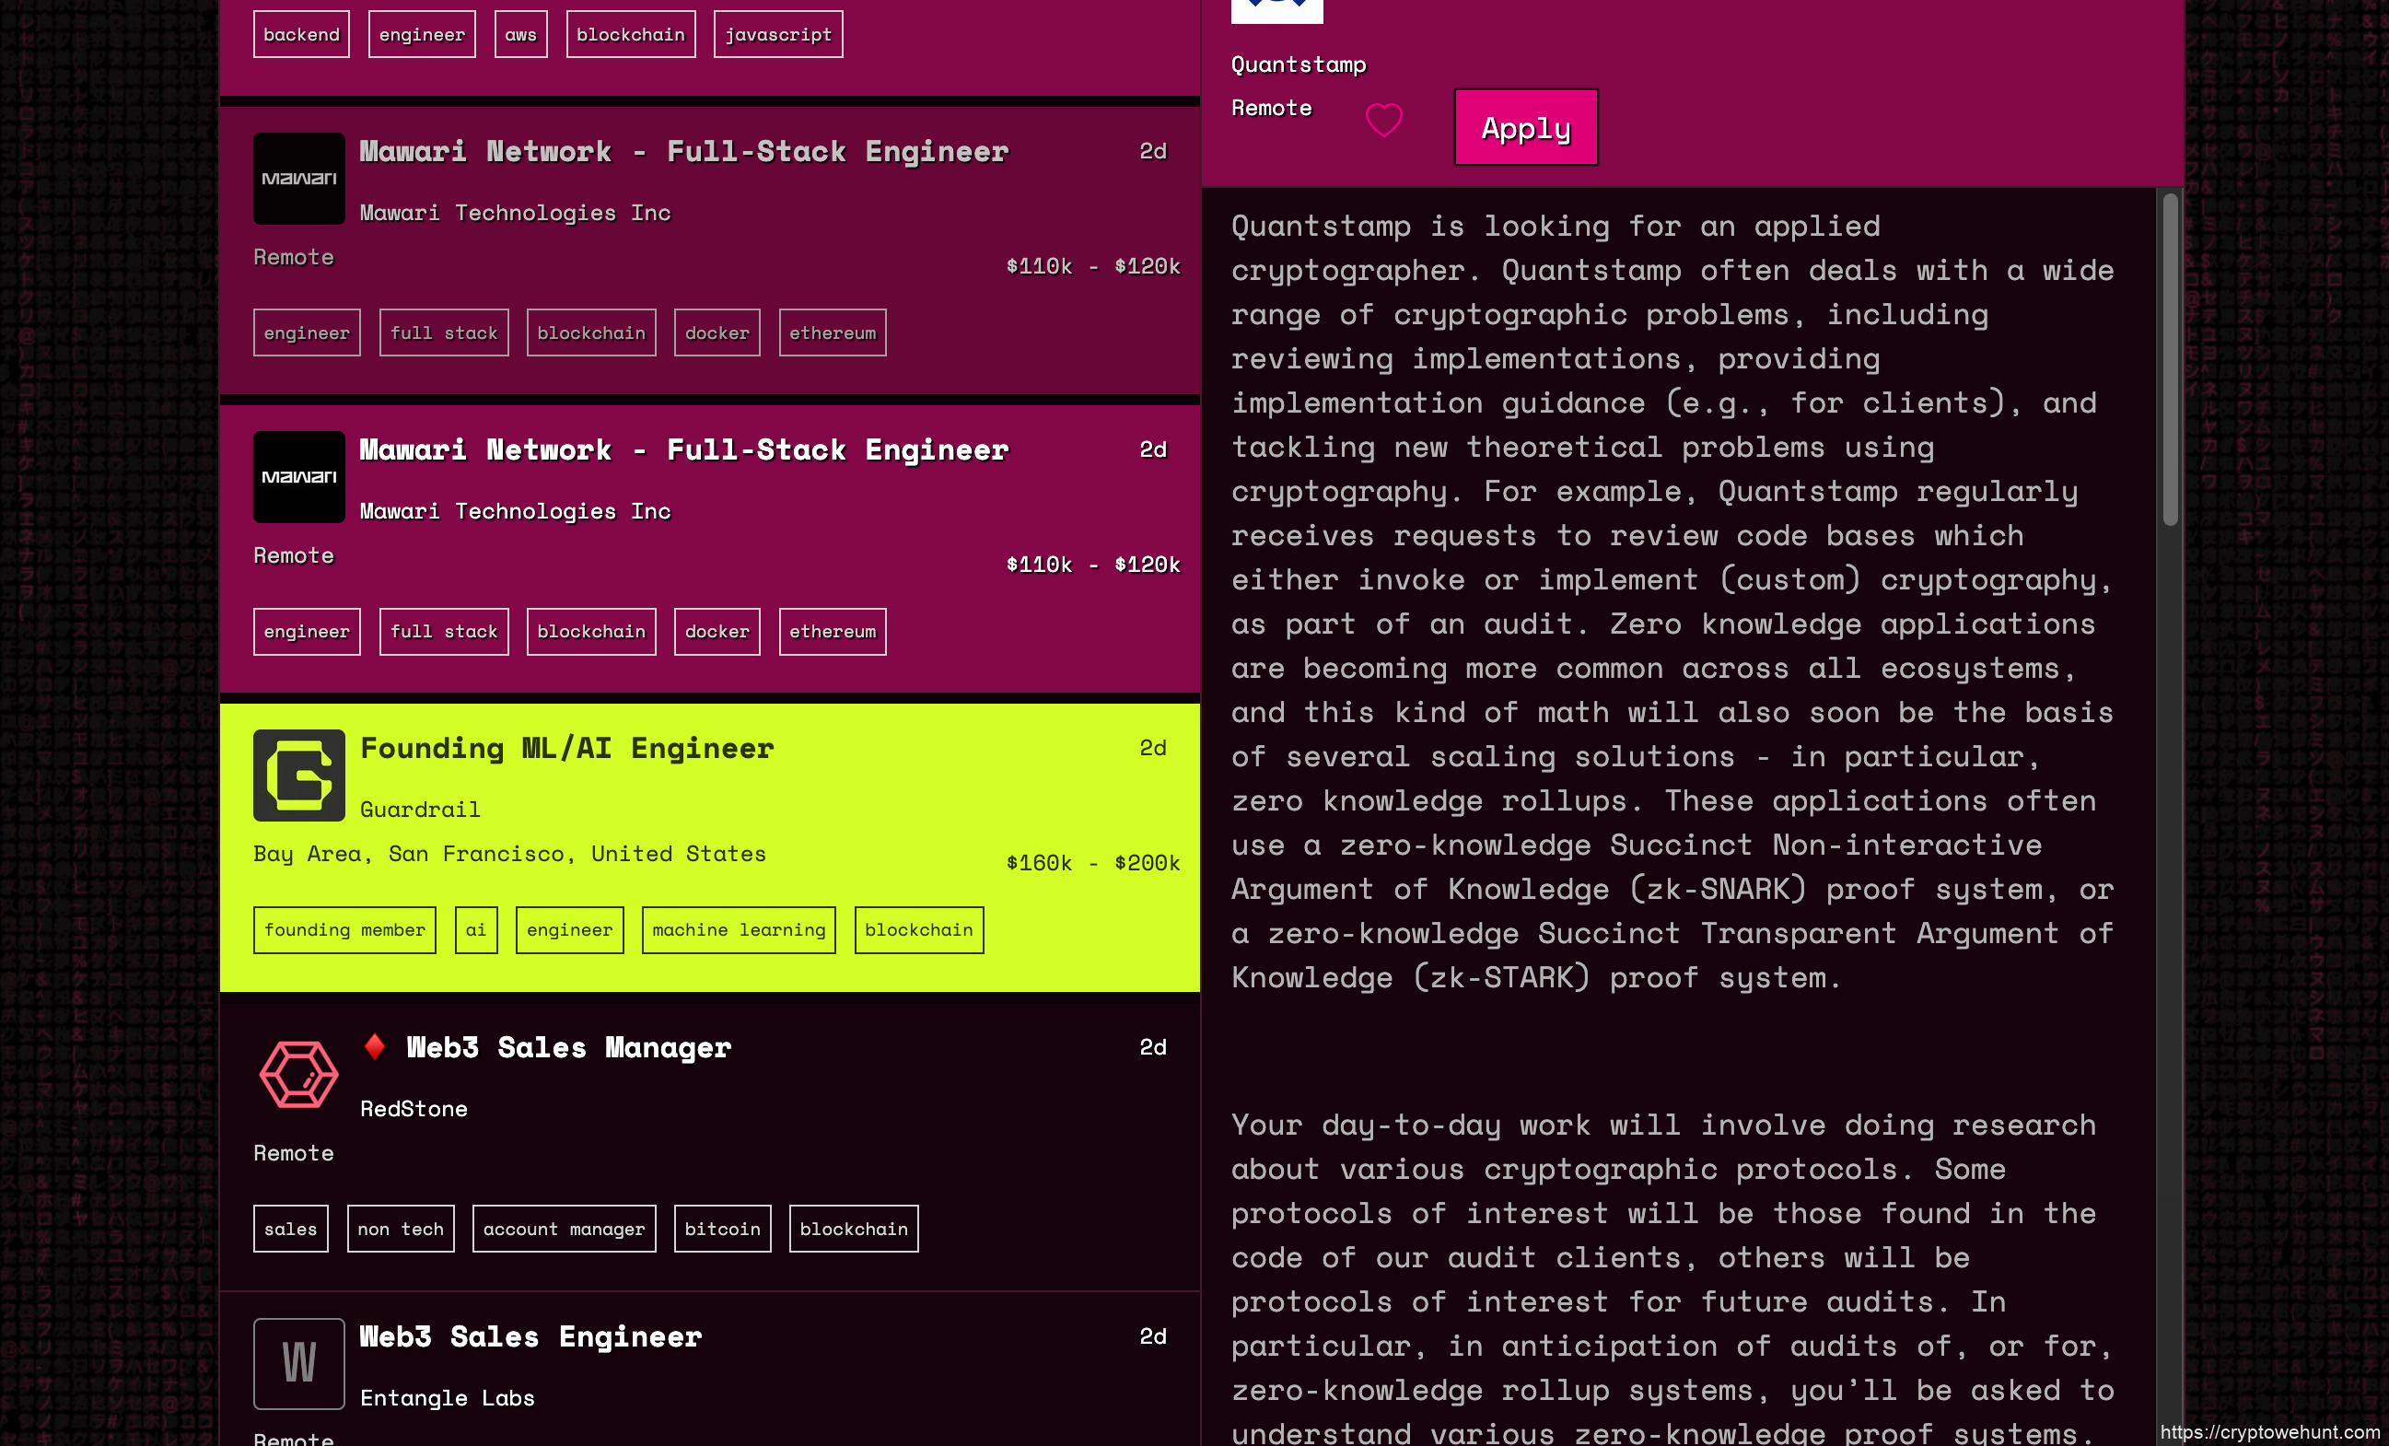This screenshot has height=1446, width=2389.
Task: Click the account manager tag
Action: pyautogui.click(x=564, y=1229)
